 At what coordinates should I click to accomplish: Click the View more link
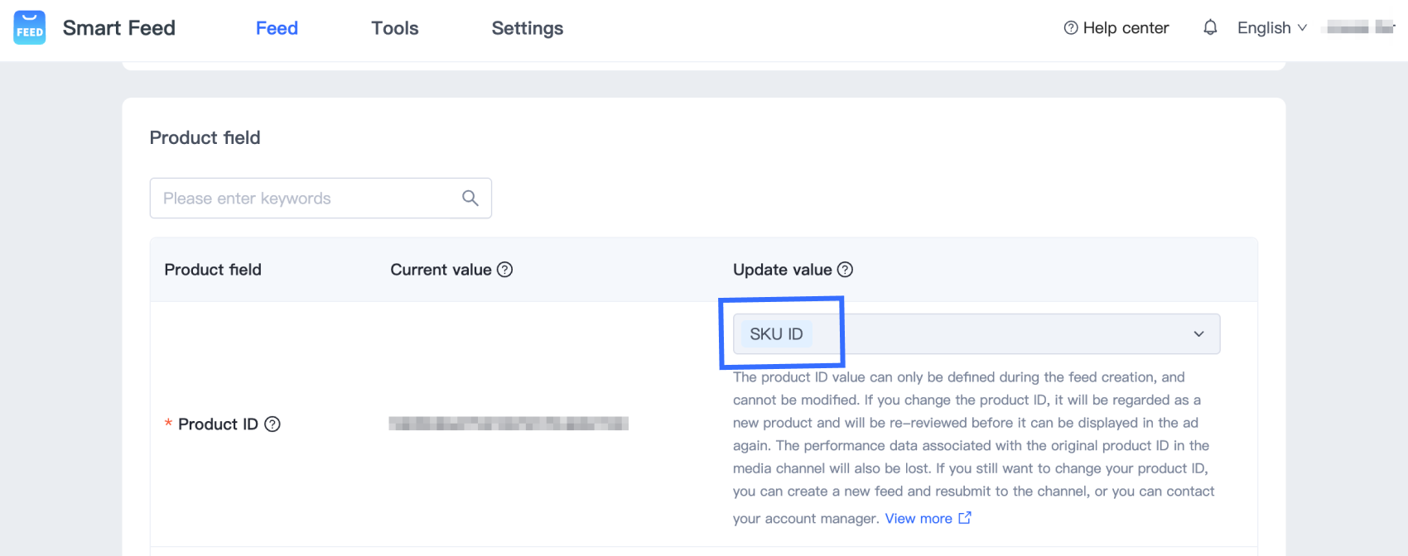coord(919,519)
